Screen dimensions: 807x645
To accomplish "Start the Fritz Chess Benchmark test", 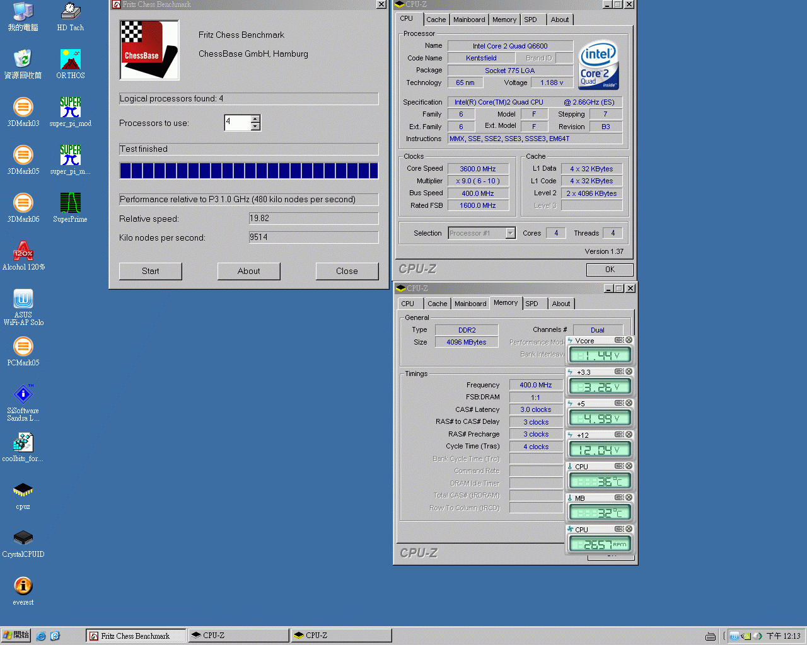I will [151, 271].
